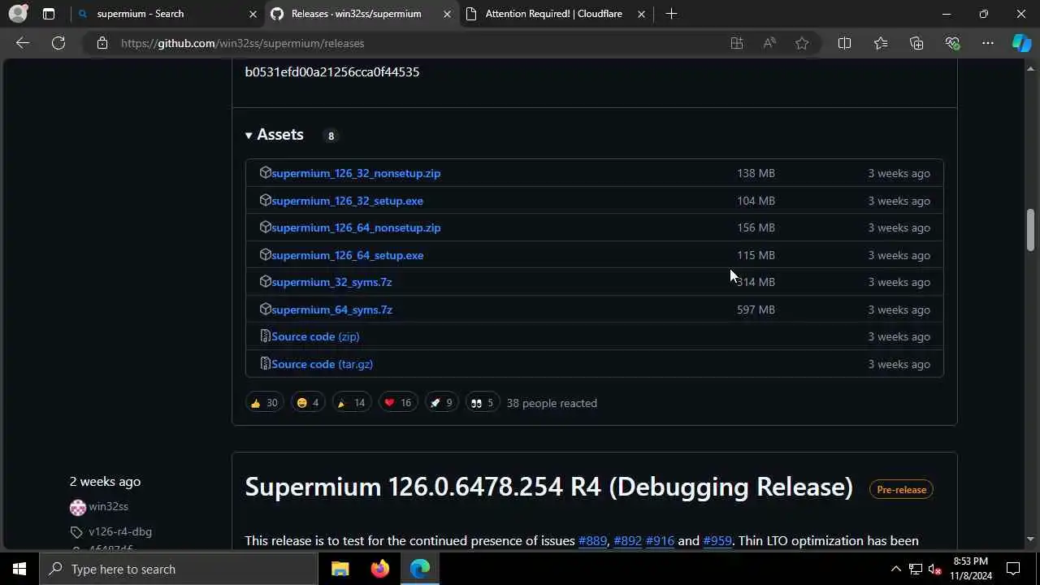Open the win32ss author profile link
This screenshot has width=1040, height=585.
108,506
